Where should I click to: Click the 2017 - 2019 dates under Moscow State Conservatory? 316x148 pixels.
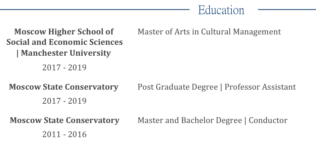[64, 101]
